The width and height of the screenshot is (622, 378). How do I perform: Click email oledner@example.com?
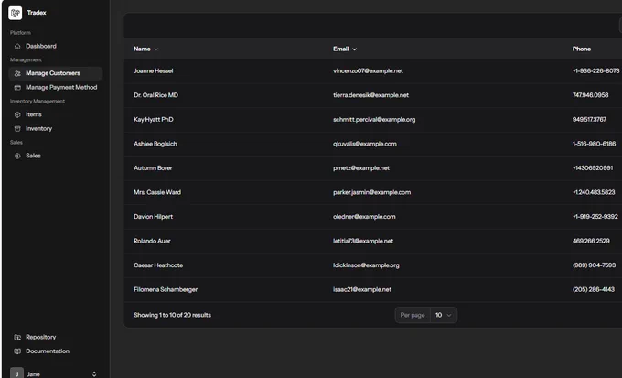[x=364, y=216]
